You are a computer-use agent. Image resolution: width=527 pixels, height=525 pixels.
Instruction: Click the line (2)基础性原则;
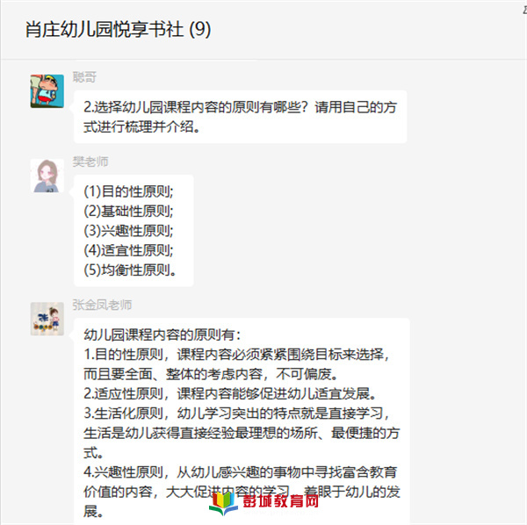(x=128, y=211)
